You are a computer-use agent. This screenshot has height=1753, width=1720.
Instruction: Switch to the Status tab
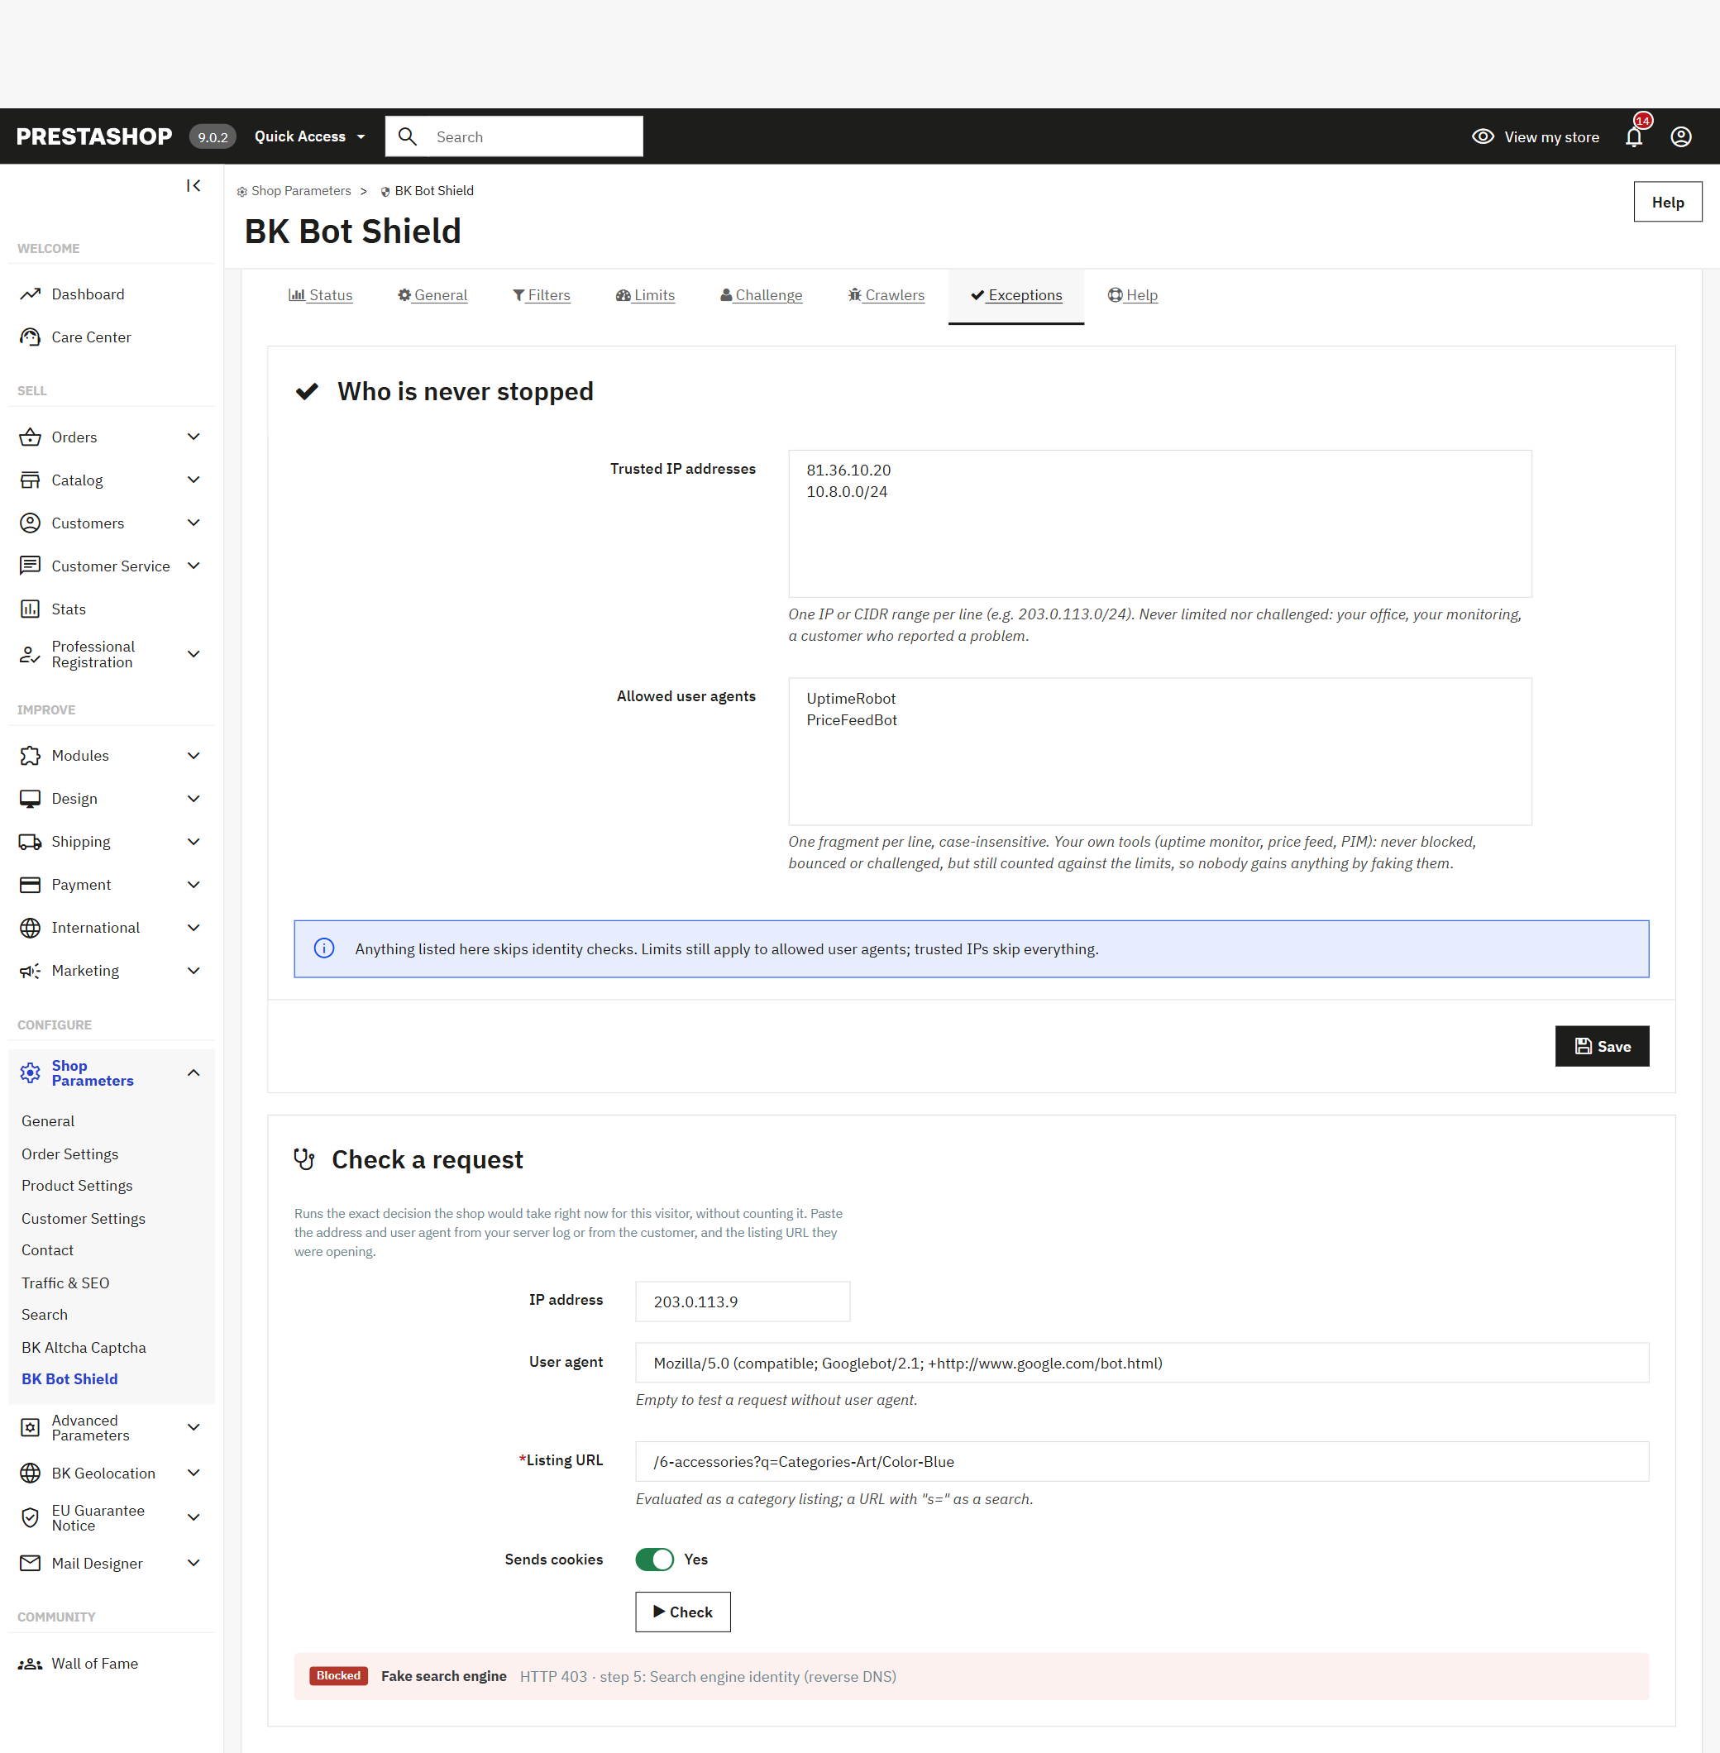point(320,295)
